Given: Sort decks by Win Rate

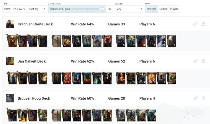Looking at the screenshot, I should pos(151,9).
